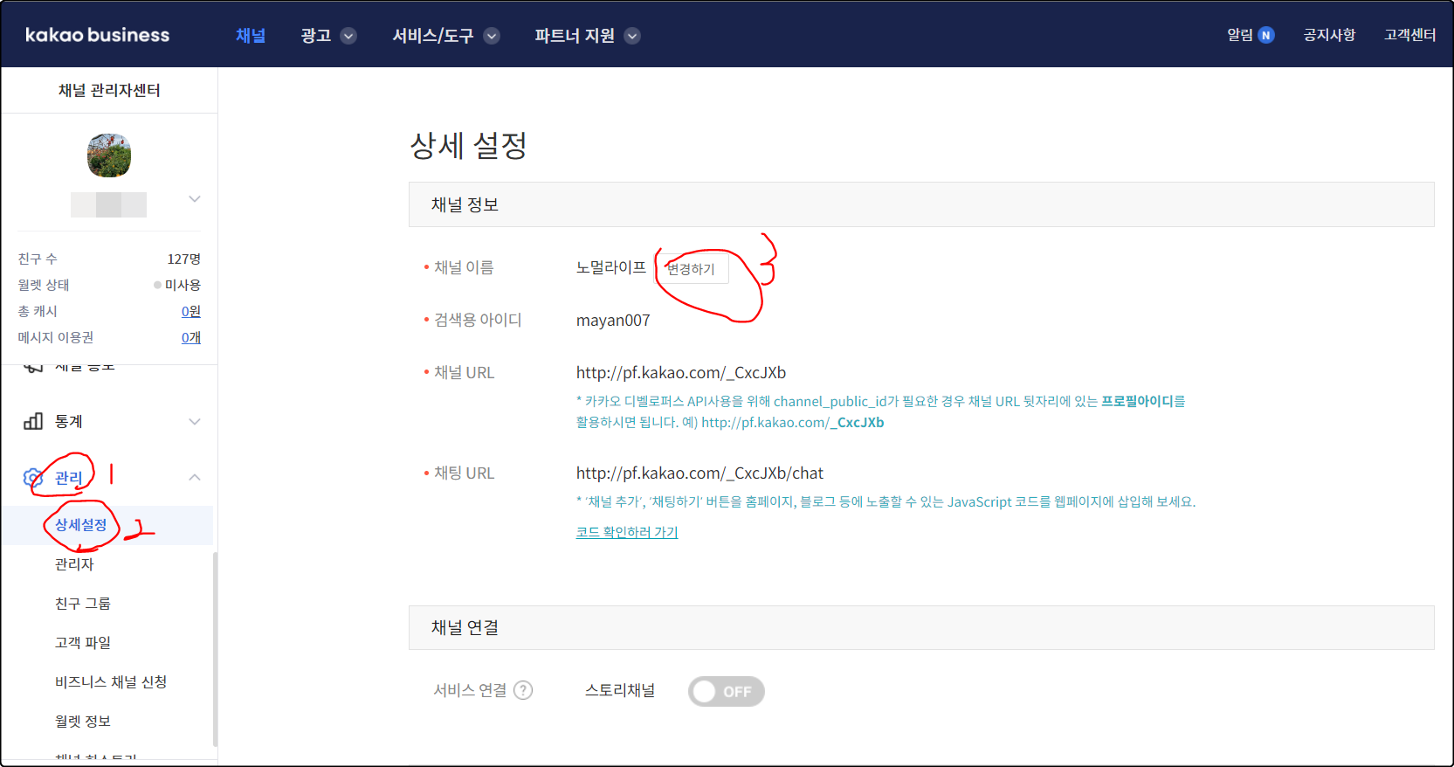Image resolution: width=1454 pixels, height=767 pixels.
Task: Click search ID mayan007
Action: pos(613,320)
